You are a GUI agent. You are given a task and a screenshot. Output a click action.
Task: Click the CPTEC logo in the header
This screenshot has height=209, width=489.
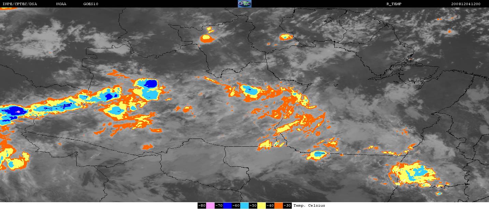(x=244, y=4)
